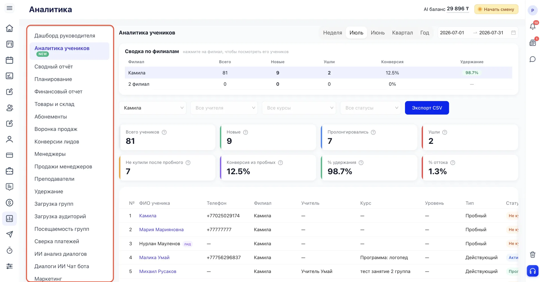Open the trash bin icon
The width and height of the screenshot is (540, 282).
(x=532, y=255)
